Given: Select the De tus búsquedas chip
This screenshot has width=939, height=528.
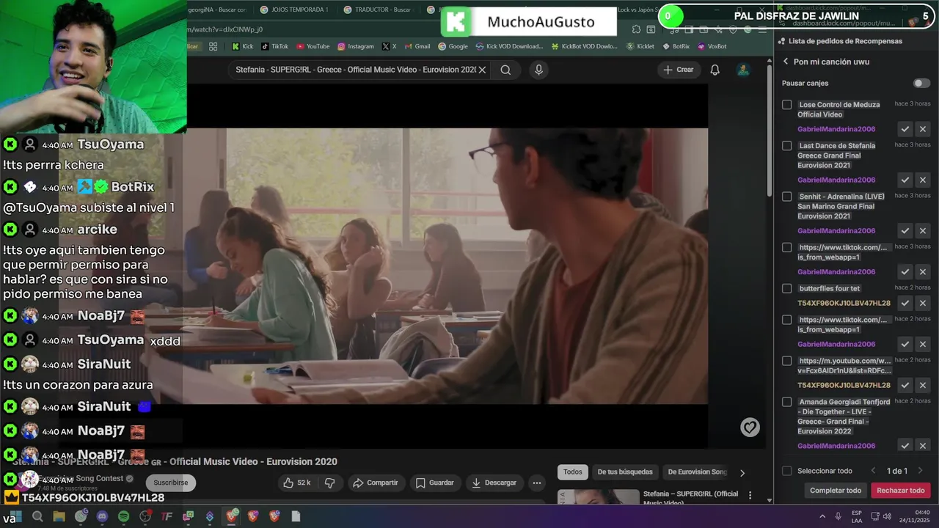Looking at the screenshot, I should tap(625, 472).
